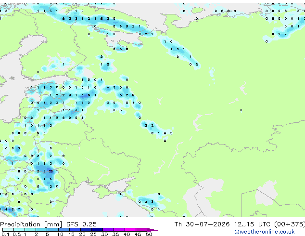The height and width of the screenshot is (236, 305).
Task: Click the "35" legend scale label
Action: pyautogui.click(x=115, y=234)
